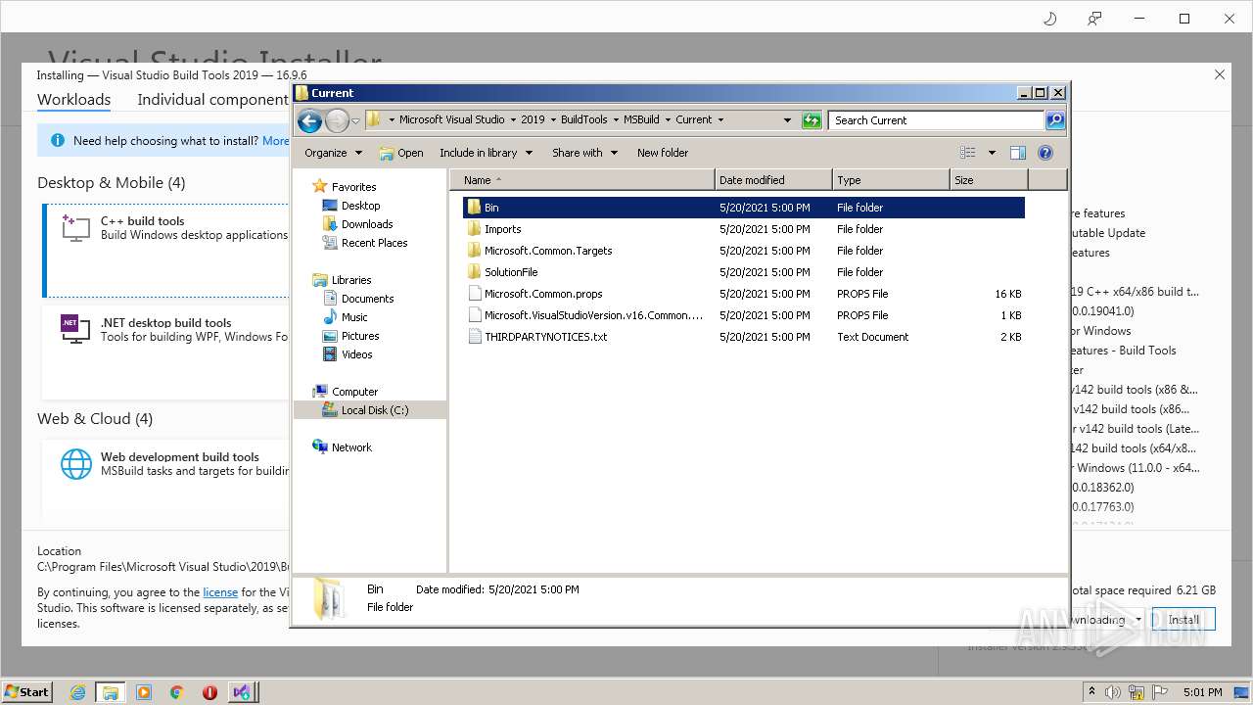Select the Microsoft.Common.props file icon
This screenshot has width=1253, height=705.
pos(475,294)
